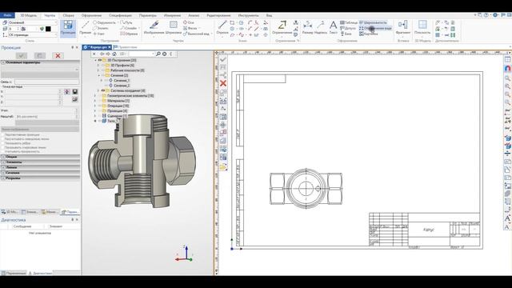
Task: Toggle Перспективная проекция checkbox
Action: coord(3,134)
